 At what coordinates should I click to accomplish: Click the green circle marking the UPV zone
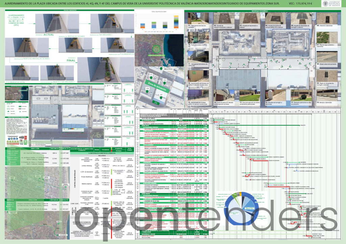pyautogui.click(x=156, y=50)
